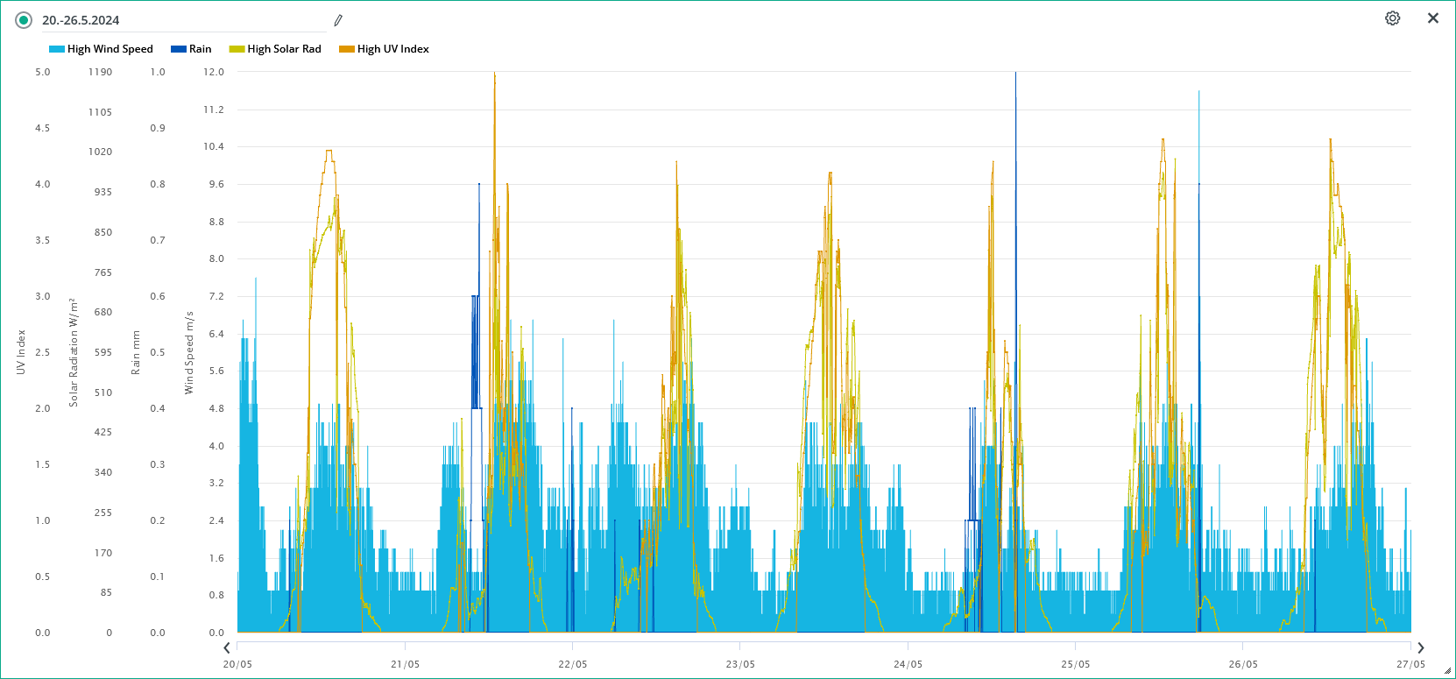This screenshot has height=679, width=1456.
Task: Close the chart panel with the X
Action: coord(1432,18)
